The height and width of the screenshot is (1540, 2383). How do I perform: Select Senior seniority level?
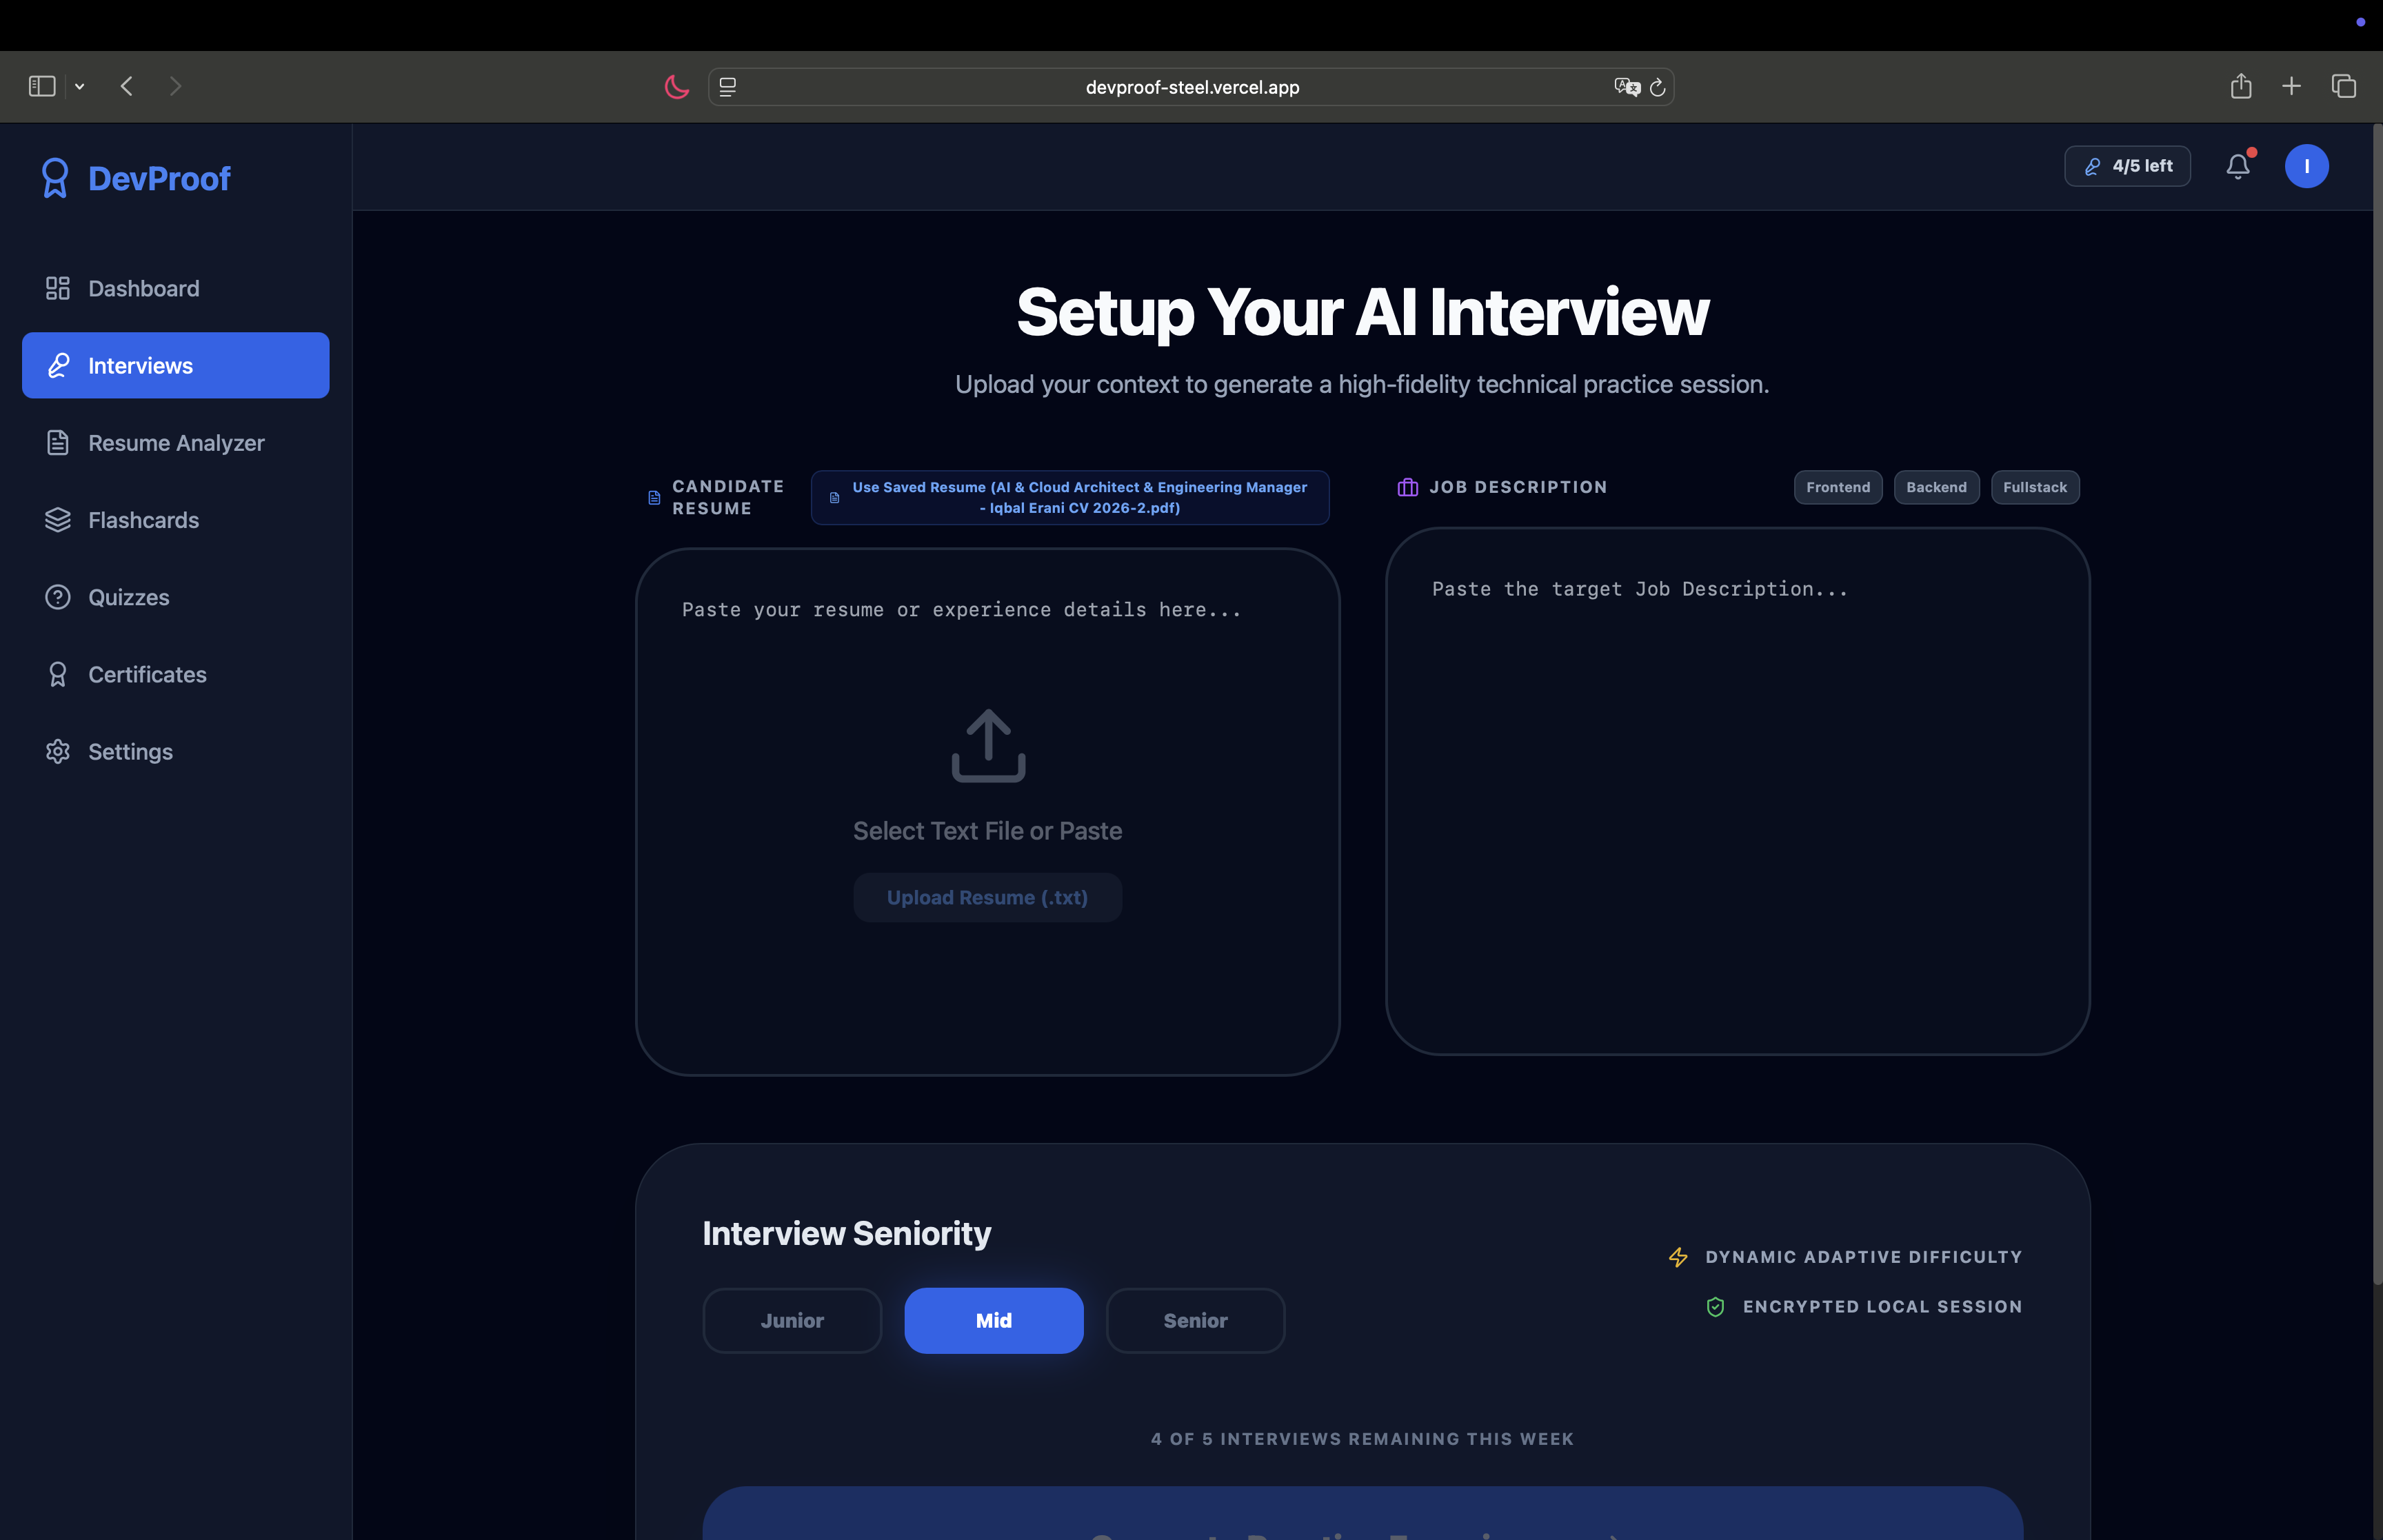pos(1194,1320)
